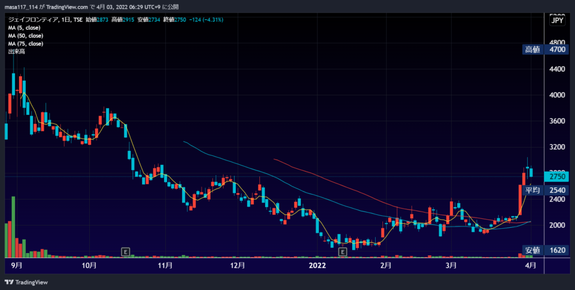The width and height of the screenshot is (575, 290).
Task: Select the MA (50, close) indicator label
Action: [x=26, y=36]
